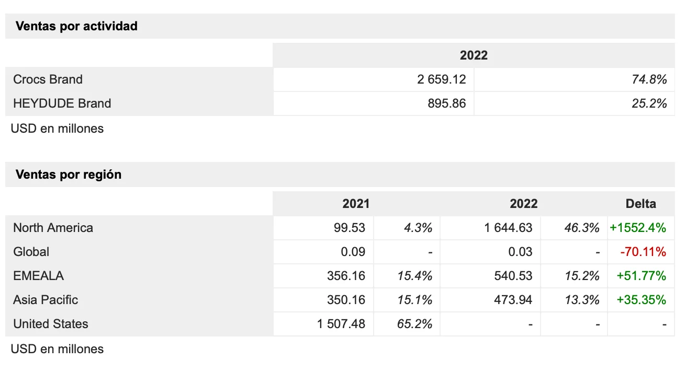Click the +51.77% delta for EMEALA

tap(641, 276)
